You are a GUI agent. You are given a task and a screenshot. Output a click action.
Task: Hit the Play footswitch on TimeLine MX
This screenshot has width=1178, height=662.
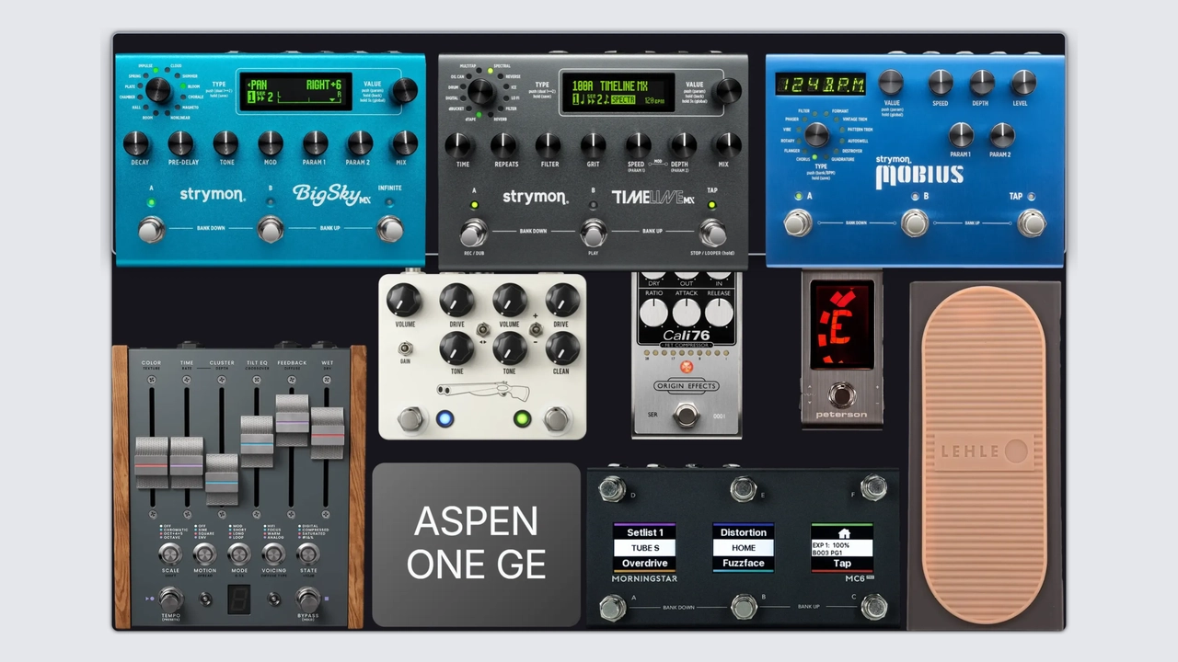click(x=594, y=233)
